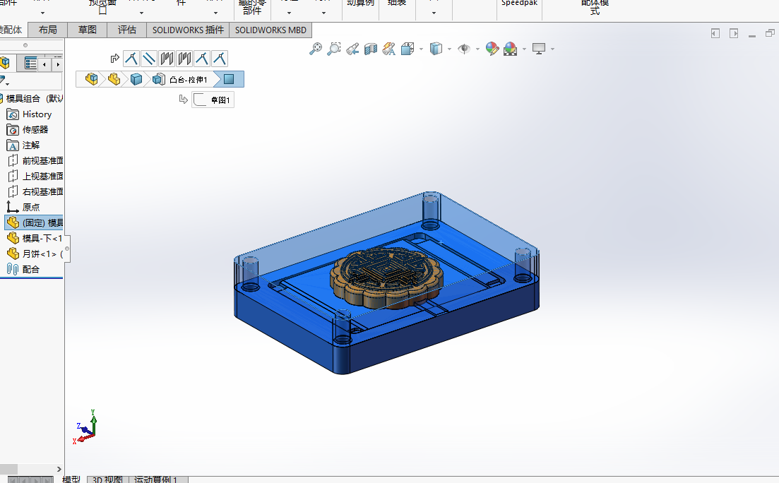The width and height of the screenshot is (779, 483).
Task: Select the (固定) 模具 component in the tree
Action: (35, 222)
